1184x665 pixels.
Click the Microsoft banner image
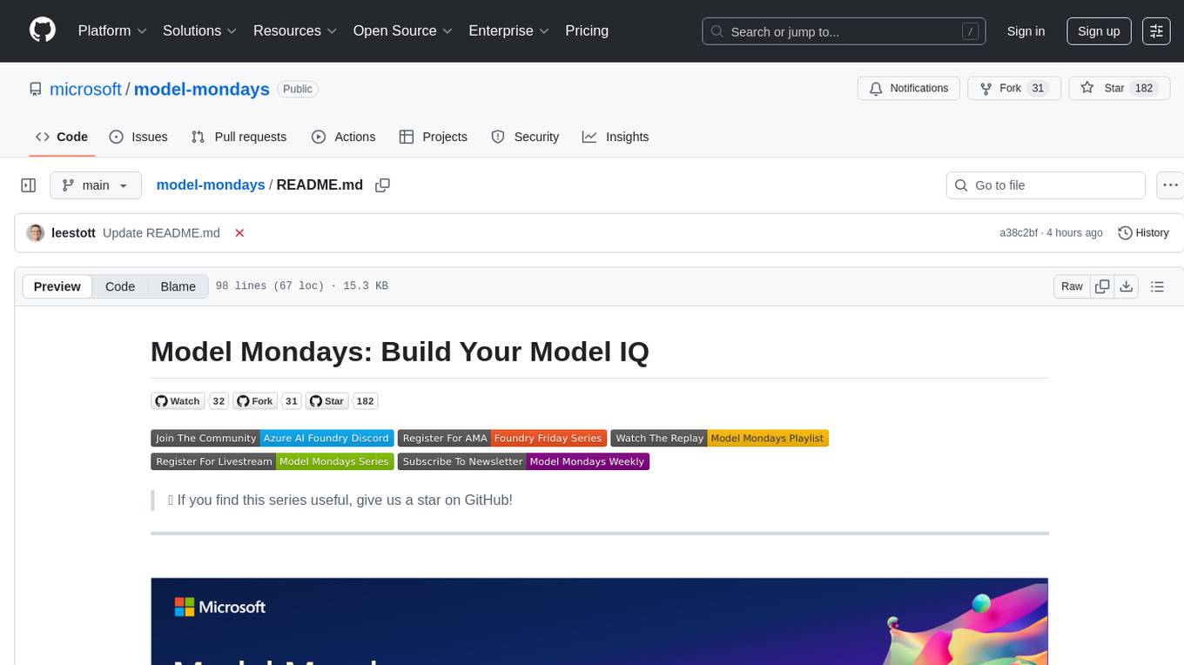(x=599, y=621)
